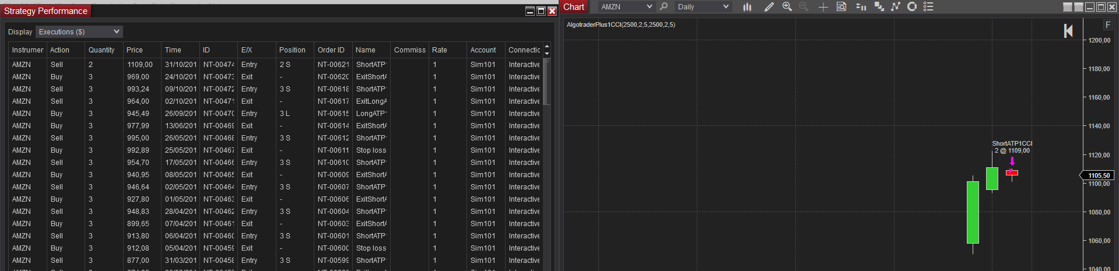
Task: Sort by the Connection column header
Action: tap(524, 50)
